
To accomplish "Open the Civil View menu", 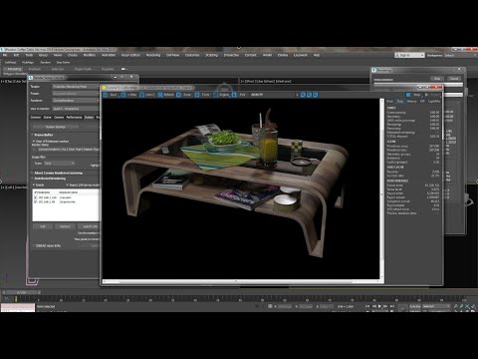I will click(x=172, y=55).
